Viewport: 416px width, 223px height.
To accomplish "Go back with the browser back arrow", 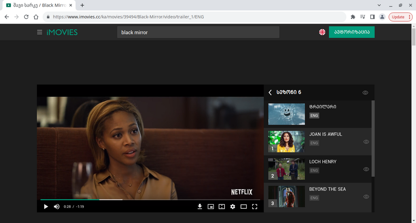I will (6, 17).
